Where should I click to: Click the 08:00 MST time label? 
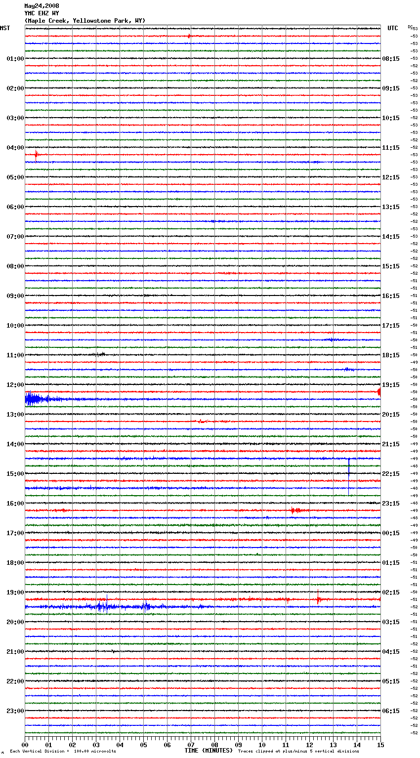(15, 266)
